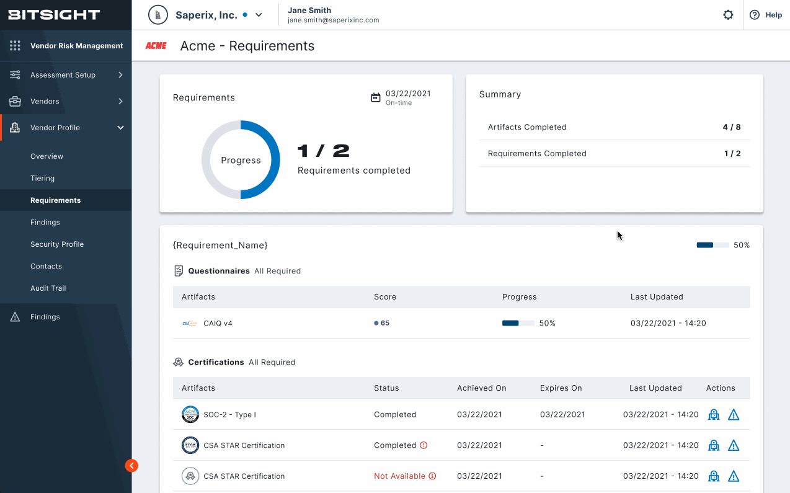
Task: Click warning triangle action in Not Available row
Action: point(734,476)
